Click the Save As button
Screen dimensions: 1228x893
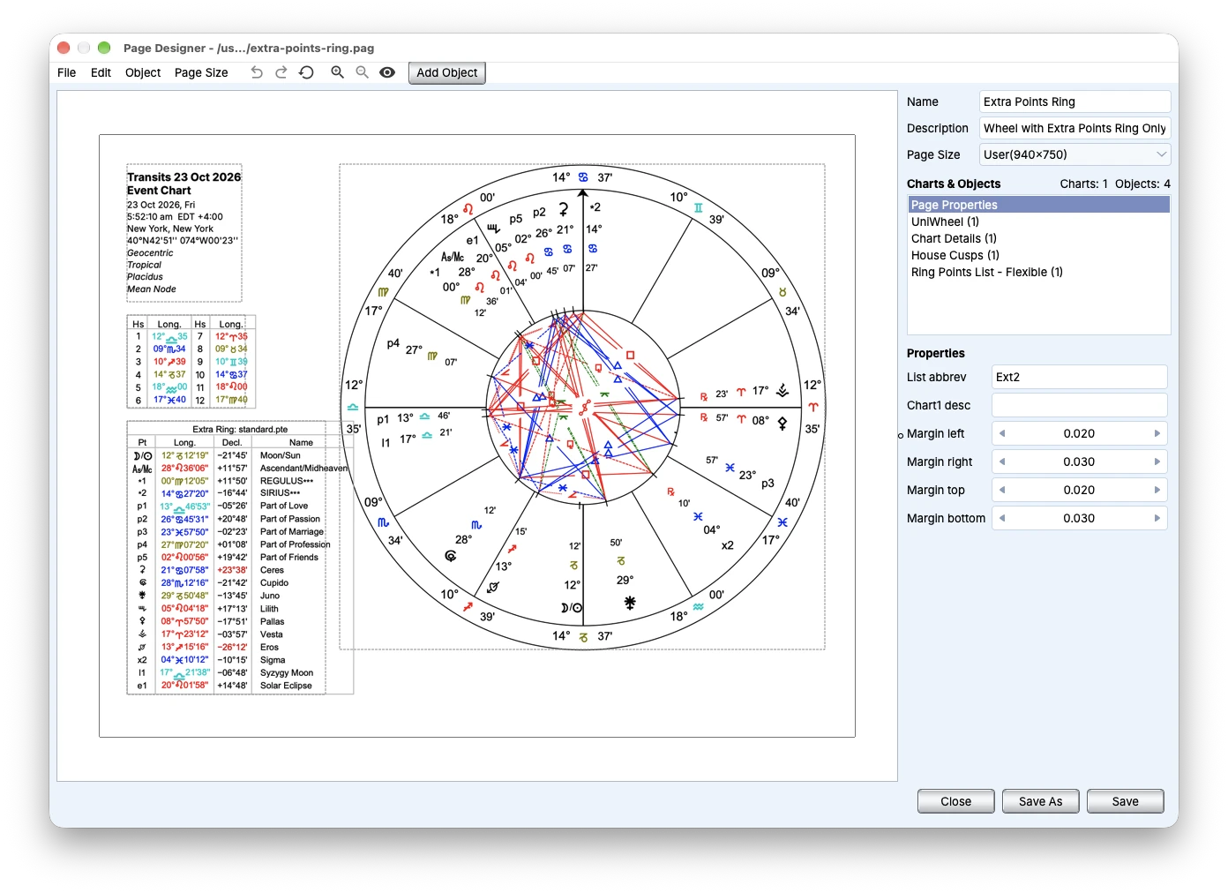click(1040, 801)
